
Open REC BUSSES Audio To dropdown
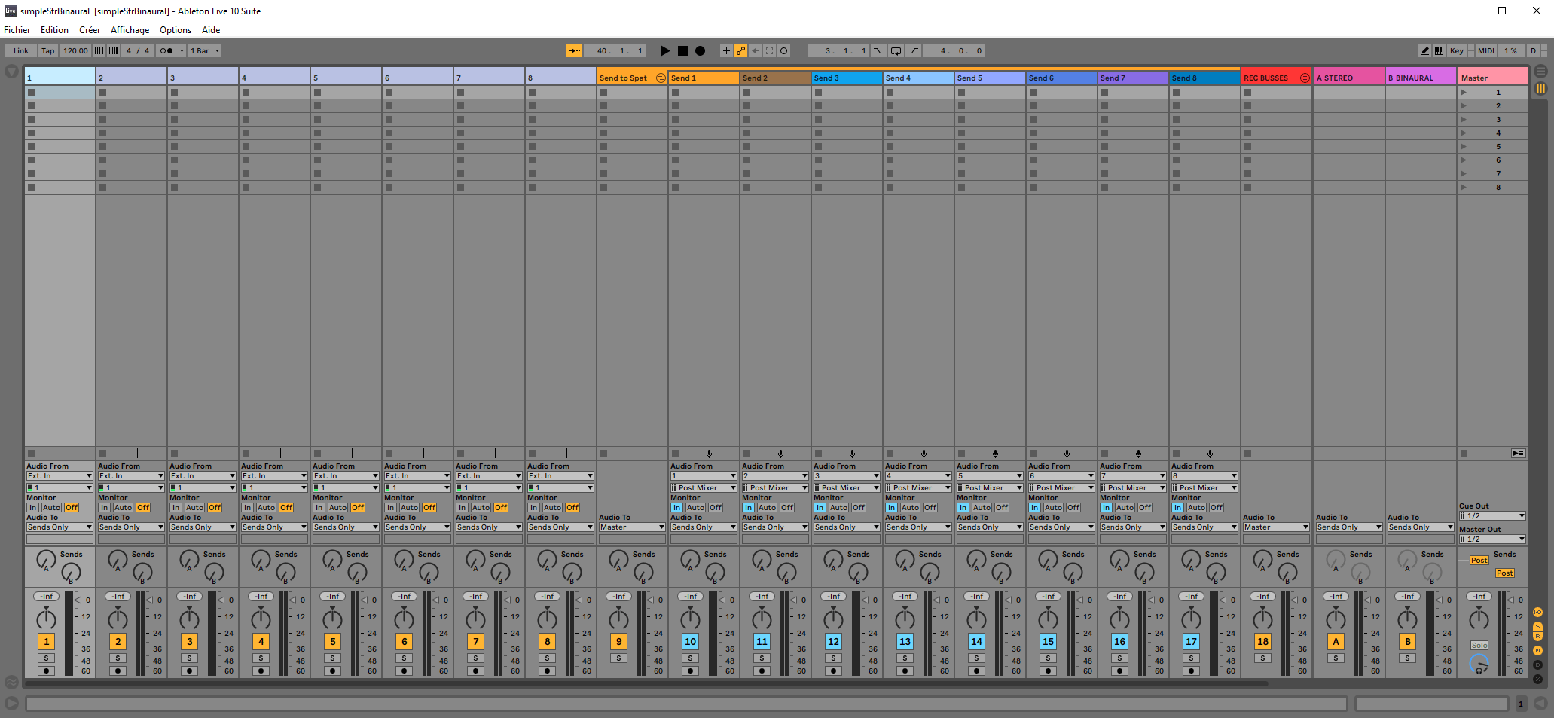tap(1276, 527)
